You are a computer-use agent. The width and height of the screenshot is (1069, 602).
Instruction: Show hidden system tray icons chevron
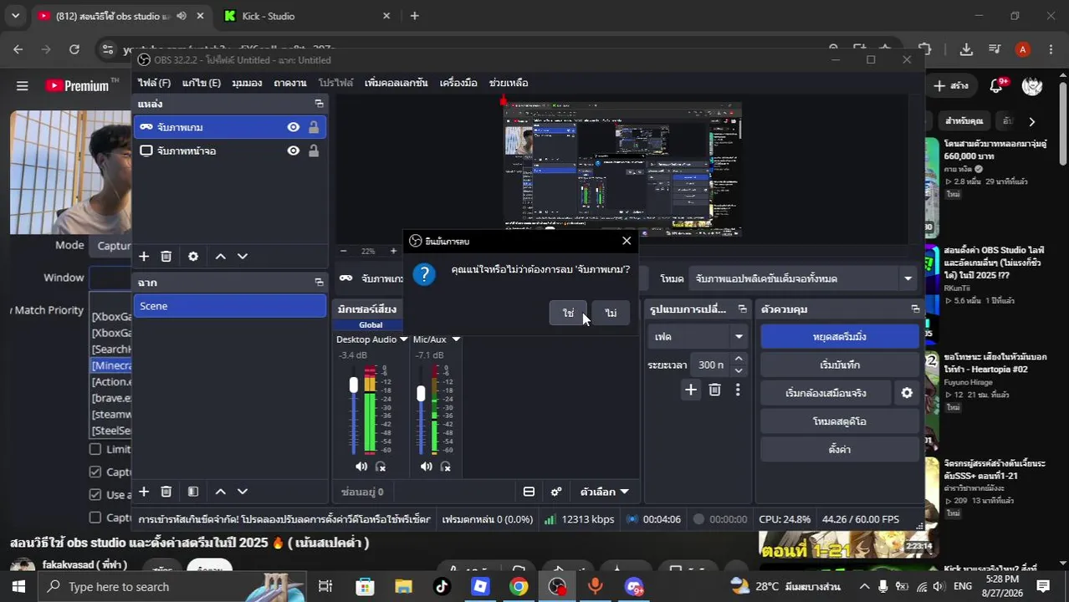pyautogui.click(x=864, y=586)
